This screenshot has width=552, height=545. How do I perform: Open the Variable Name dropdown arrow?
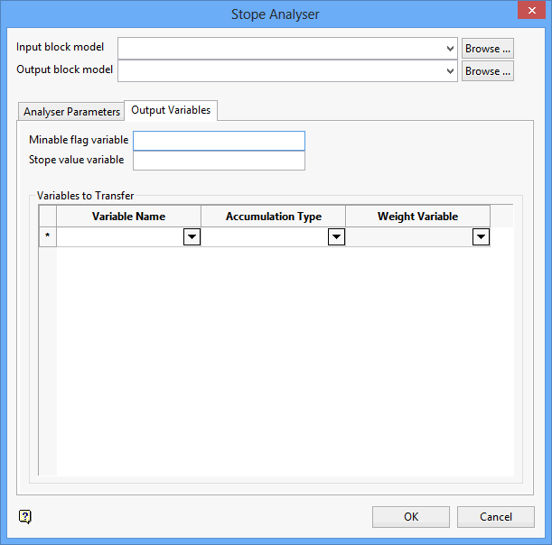(x=192, y=236)
